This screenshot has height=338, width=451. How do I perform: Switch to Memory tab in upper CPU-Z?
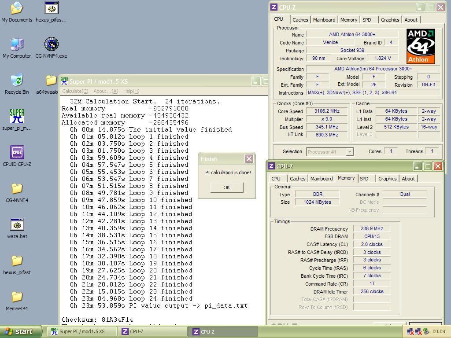click(349, 20)
